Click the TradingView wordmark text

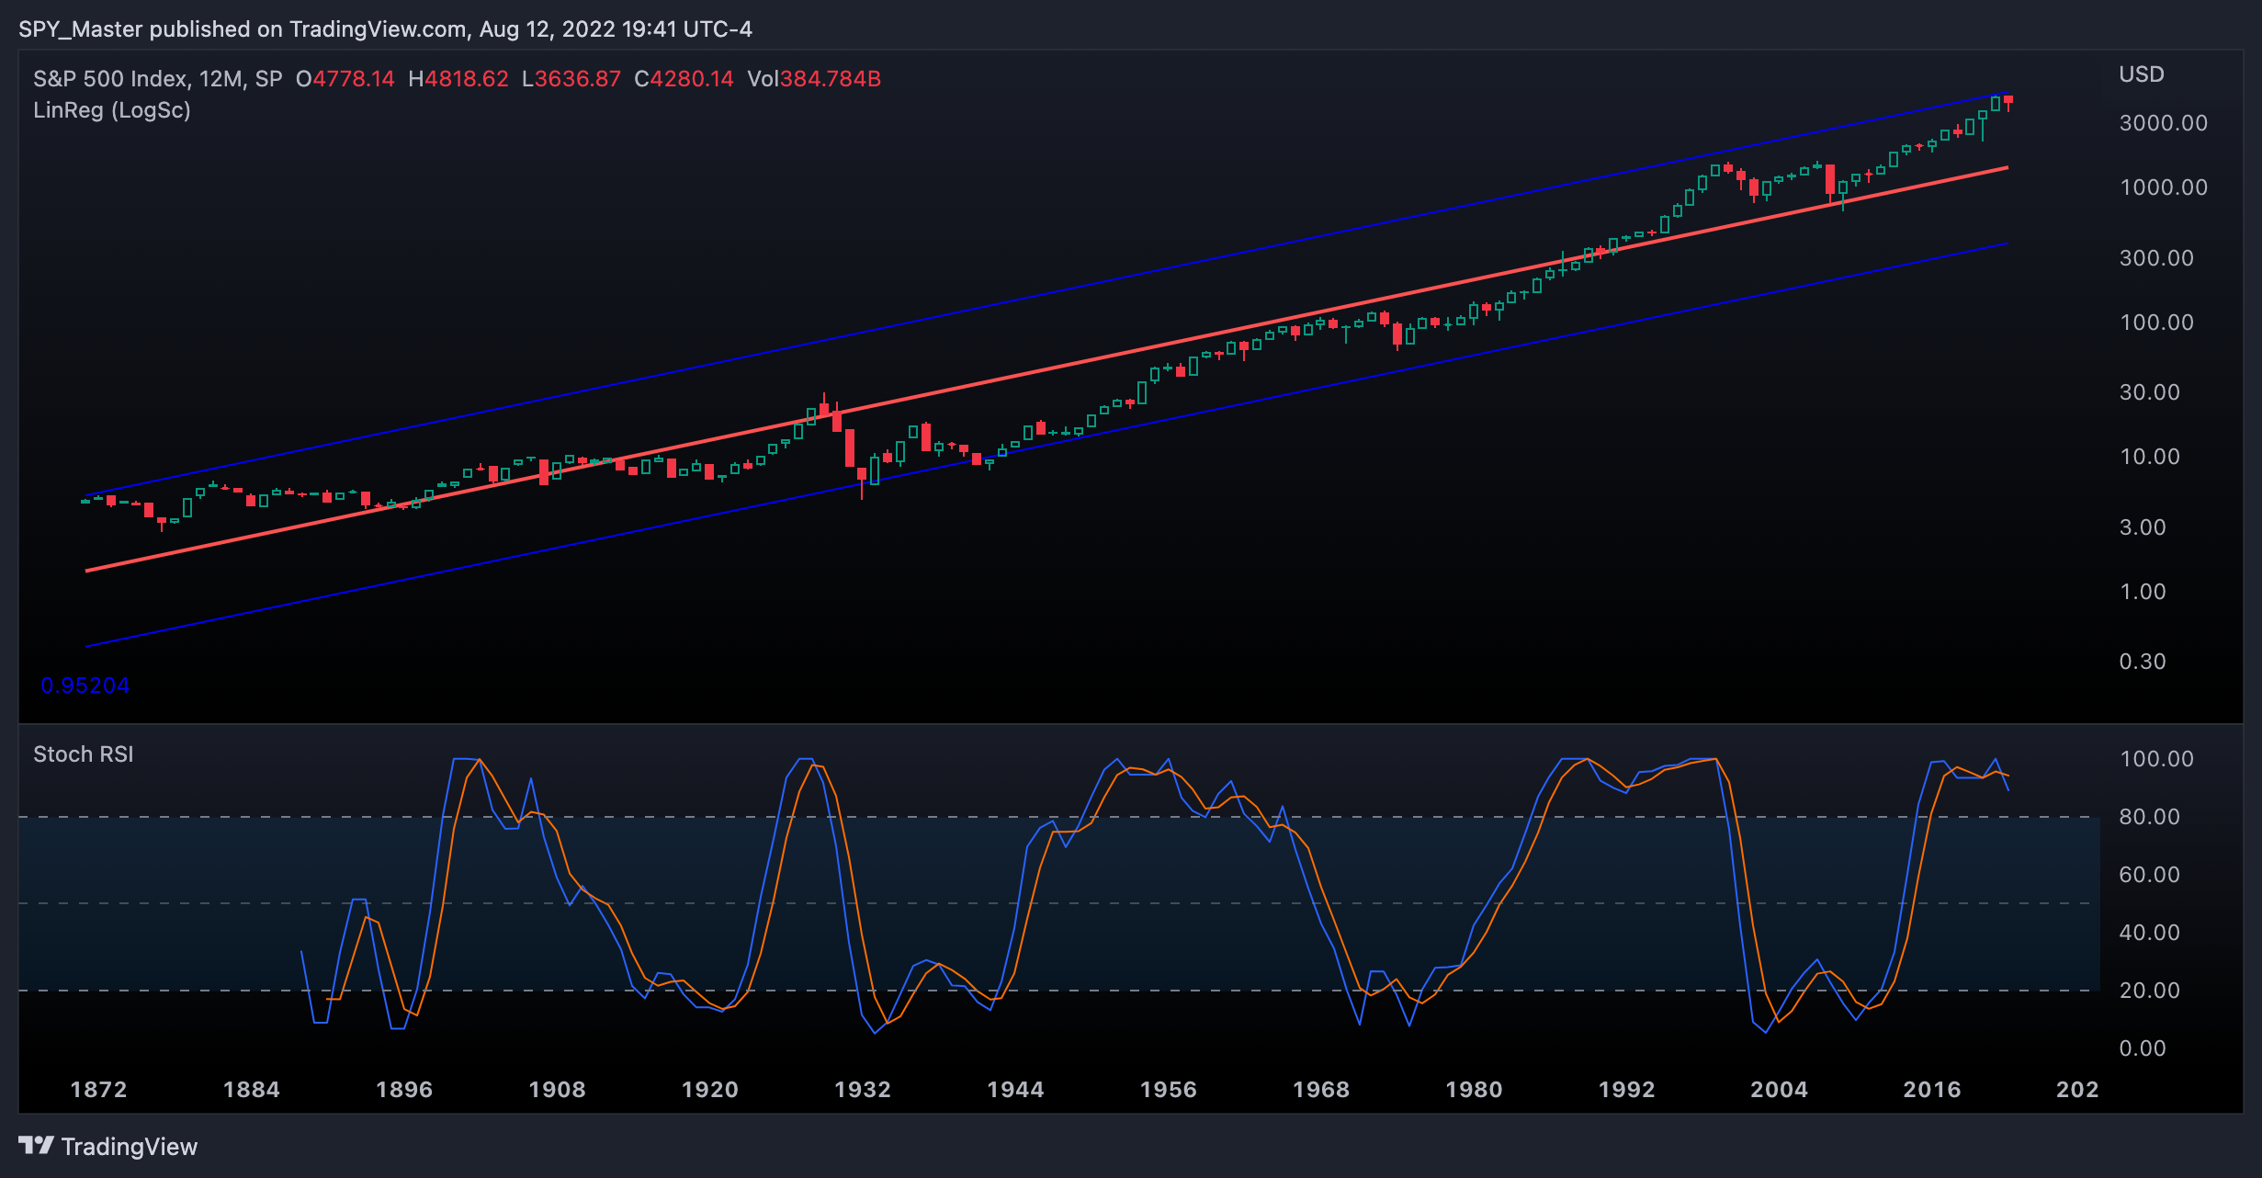coord(130,1147)
